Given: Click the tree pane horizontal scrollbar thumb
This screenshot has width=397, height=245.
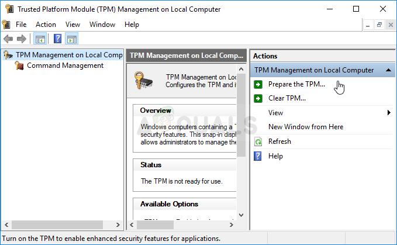Looking at the screenshot, I should (x=57, y=225).
